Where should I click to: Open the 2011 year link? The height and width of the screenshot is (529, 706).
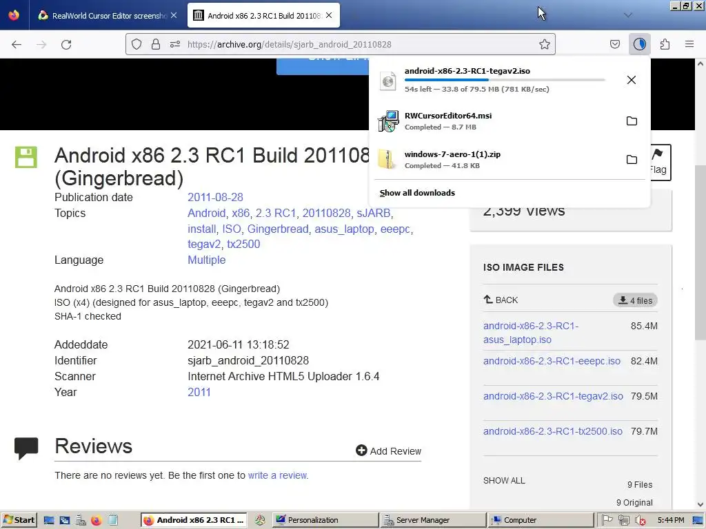click(x=199, y=392)
